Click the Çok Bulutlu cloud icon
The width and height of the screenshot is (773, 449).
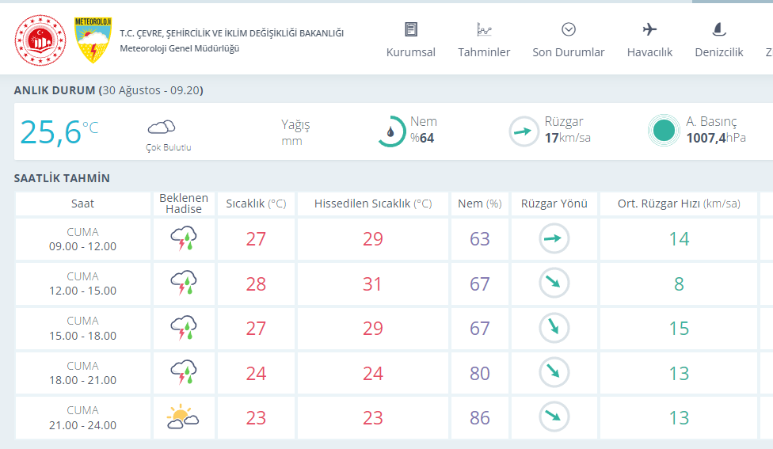(x=162, y=127)
